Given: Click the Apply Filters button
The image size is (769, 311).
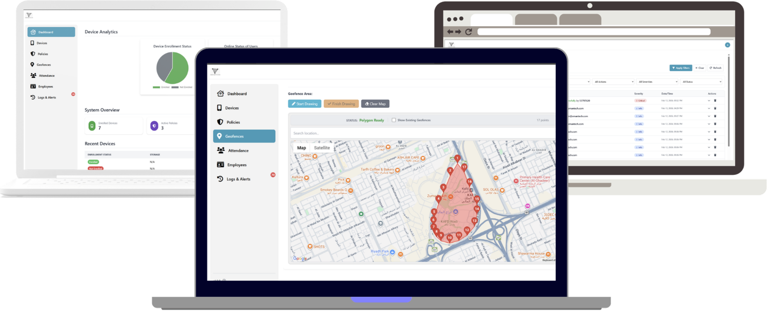Looking at the screenshot, I should [x=681, y=68].
